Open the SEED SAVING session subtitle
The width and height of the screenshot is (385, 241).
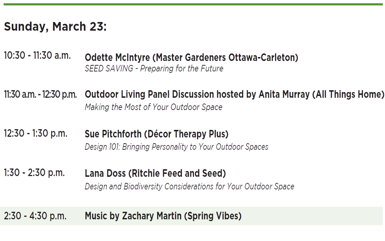tap(154, 69)
